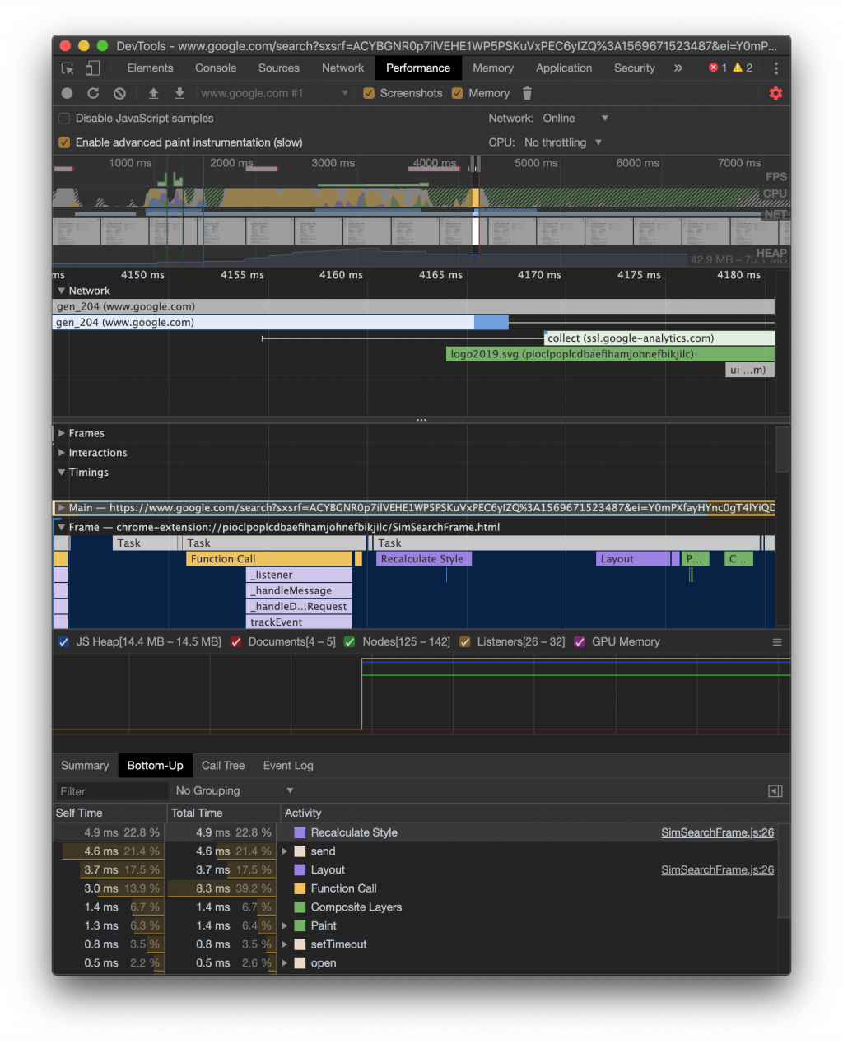The image size is (843, 1044).
Task: Select Function Call block in flame chart
Action: coord(270,559)
